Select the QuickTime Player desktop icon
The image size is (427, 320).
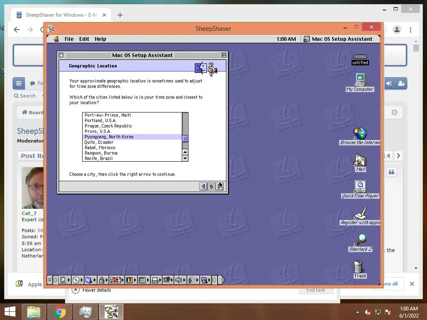[x=360, y=190]
